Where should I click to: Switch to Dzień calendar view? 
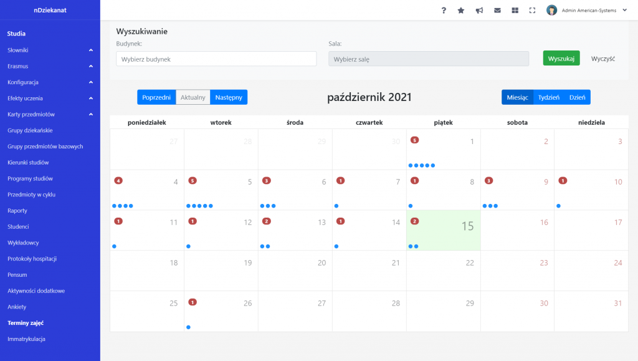[577, 97]
